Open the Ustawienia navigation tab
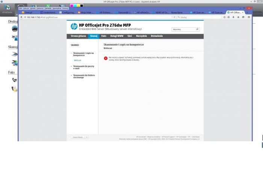The image size is (263, 192). 157,36
